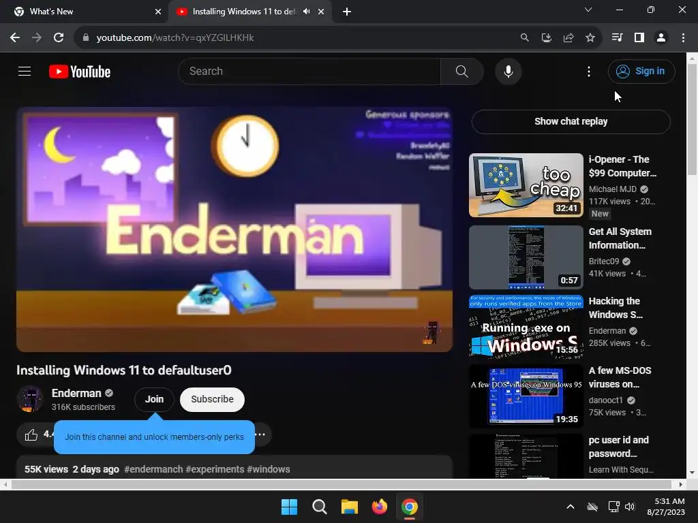The height and width of the screenshot is (523, 698).
Task: Open the Enderman channel name link
Action: pyautogui.click(x=76, y=393)
